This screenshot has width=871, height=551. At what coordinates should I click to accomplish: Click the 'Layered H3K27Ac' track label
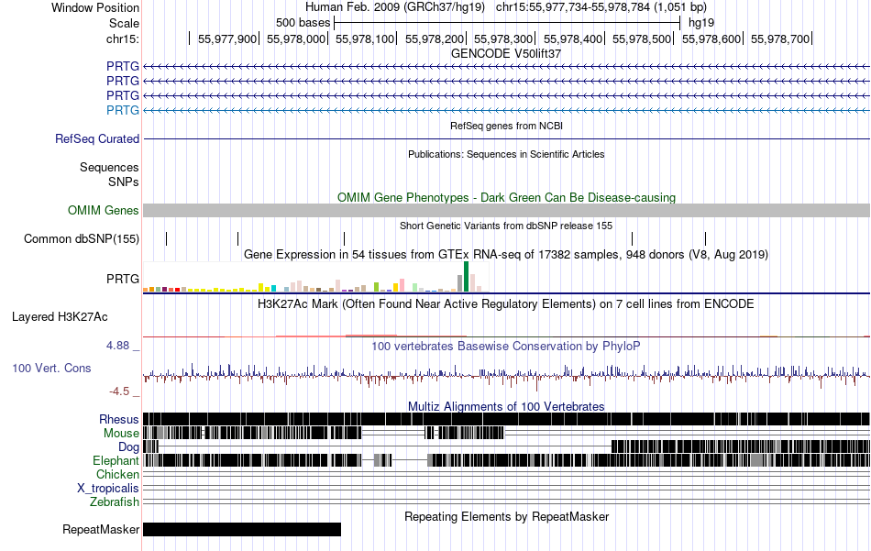pos(60,317)
